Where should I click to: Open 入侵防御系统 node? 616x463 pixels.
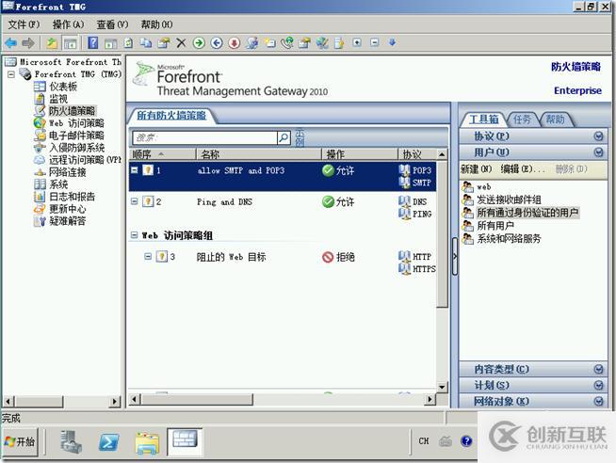point(76,148)
